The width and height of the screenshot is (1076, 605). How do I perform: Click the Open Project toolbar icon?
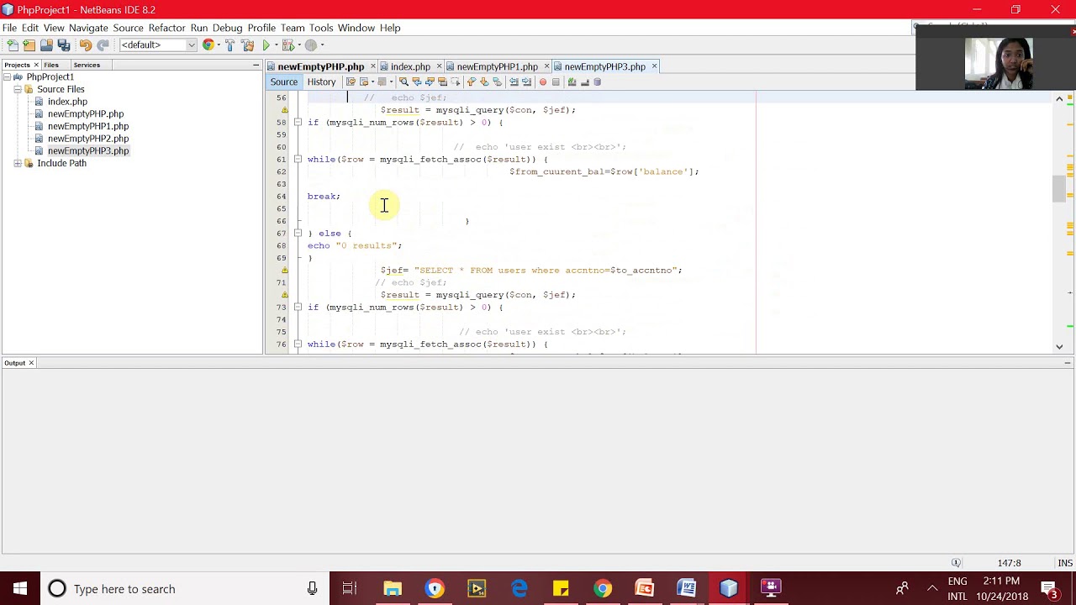[x=47, y=45]
